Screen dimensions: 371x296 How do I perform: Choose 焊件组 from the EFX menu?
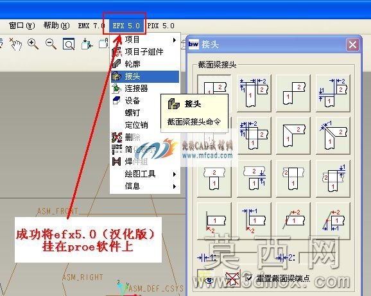145,162
